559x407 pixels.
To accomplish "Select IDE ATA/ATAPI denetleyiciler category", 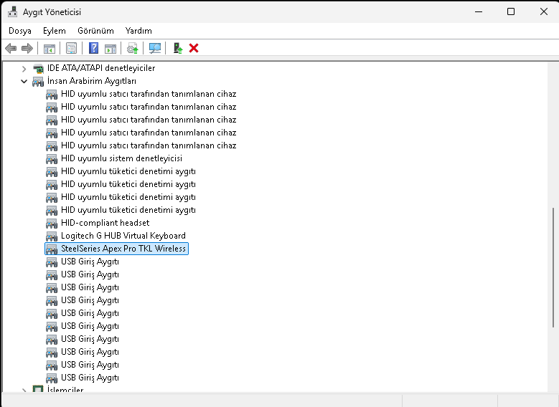I will tap(101, 68).
